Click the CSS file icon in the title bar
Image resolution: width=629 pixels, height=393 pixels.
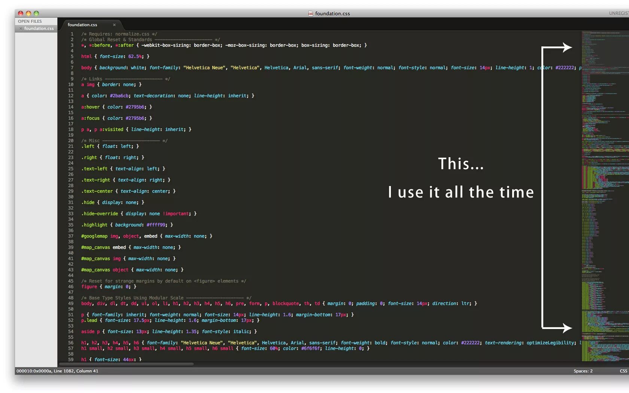click(x=310, y=13)
